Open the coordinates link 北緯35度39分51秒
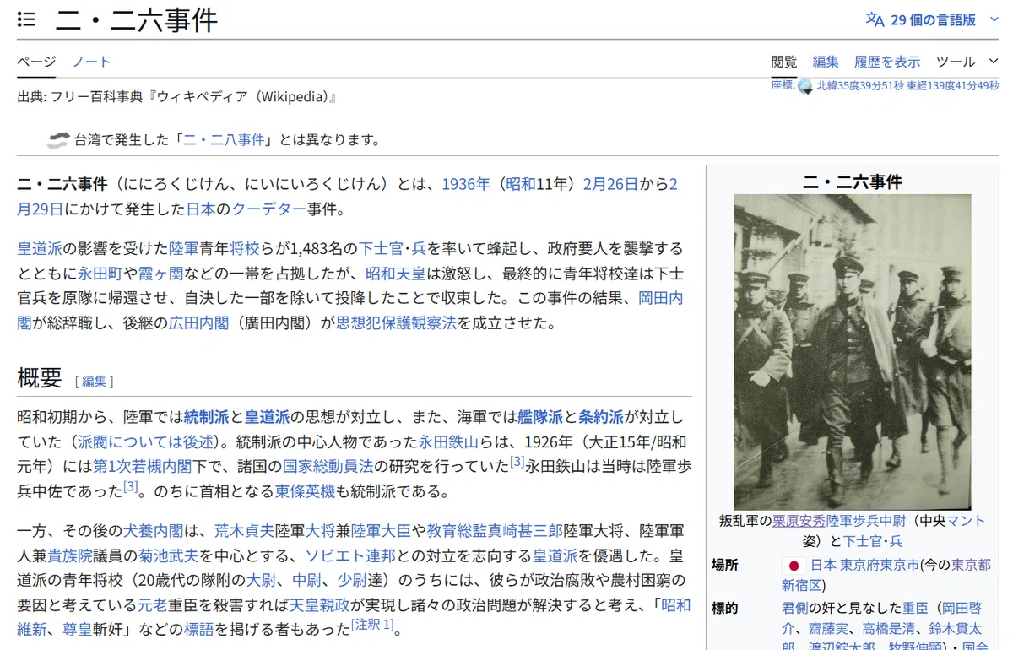 click(907, 86)
